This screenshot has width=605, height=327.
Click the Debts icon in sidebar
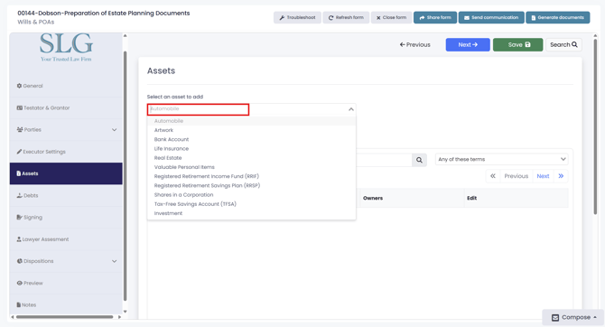19,195
